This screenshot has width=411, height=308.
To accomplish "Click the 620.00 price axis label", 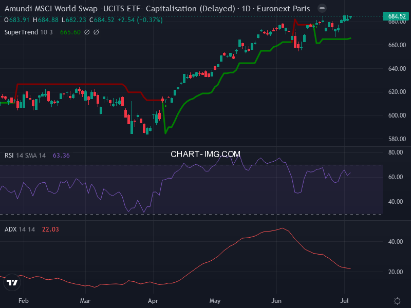I will pos(397,92).
